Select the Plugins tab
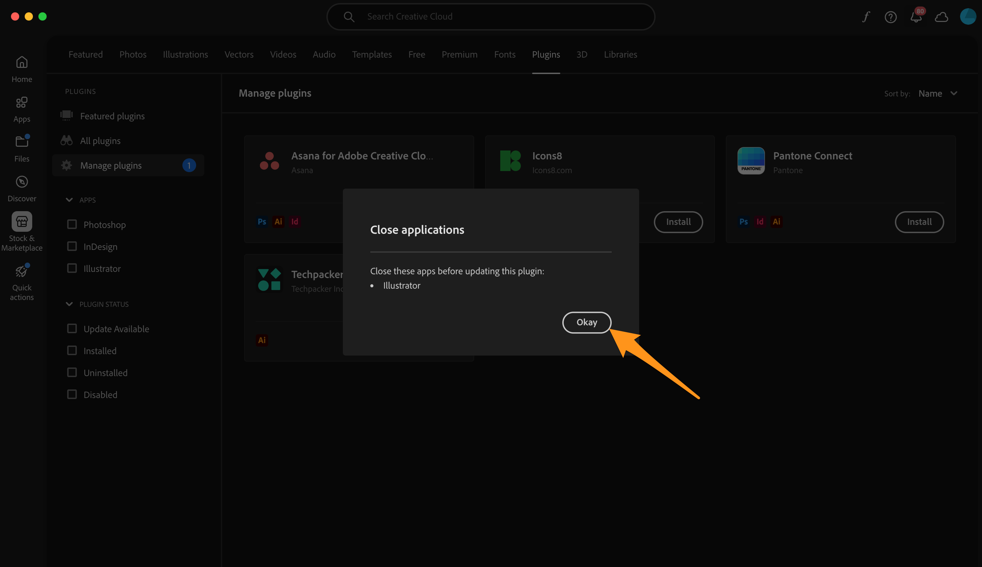Viewport: 982px width, 567px height. 546,55
